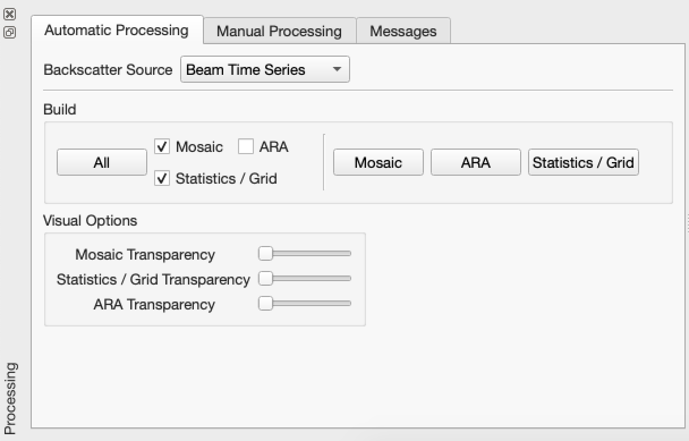
Task: Click the Beam Time Series dropdown arrow
Action: (x=337, y=69)
